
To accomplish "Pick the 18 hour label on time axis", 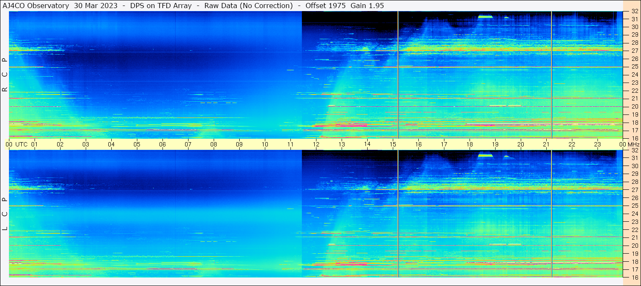I will coord(470,144).
